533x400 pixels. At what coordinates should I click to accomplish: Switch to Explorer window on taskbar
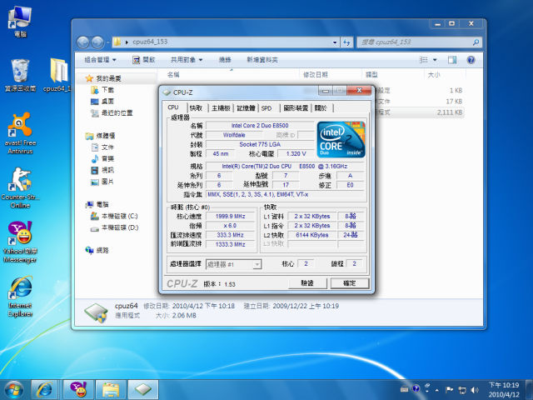pos(111,390)
